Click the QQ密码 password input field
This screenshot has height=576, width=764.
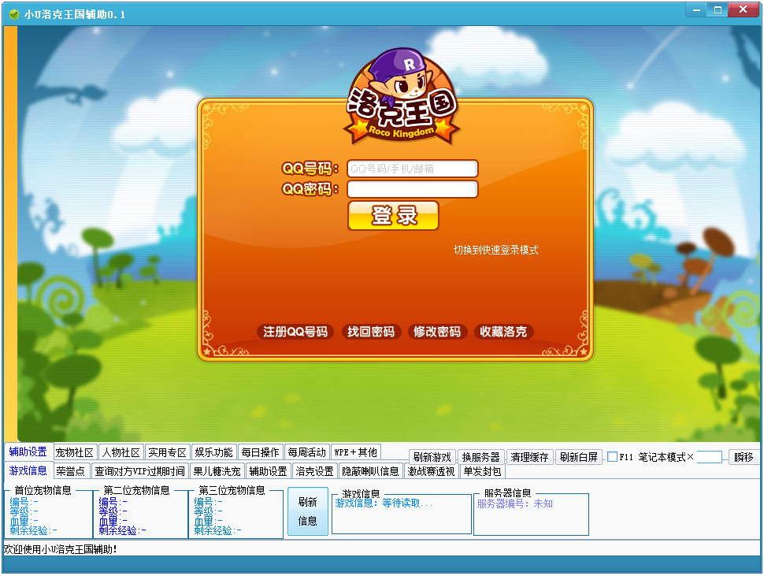pyautogui.click(x=412, y=189)
